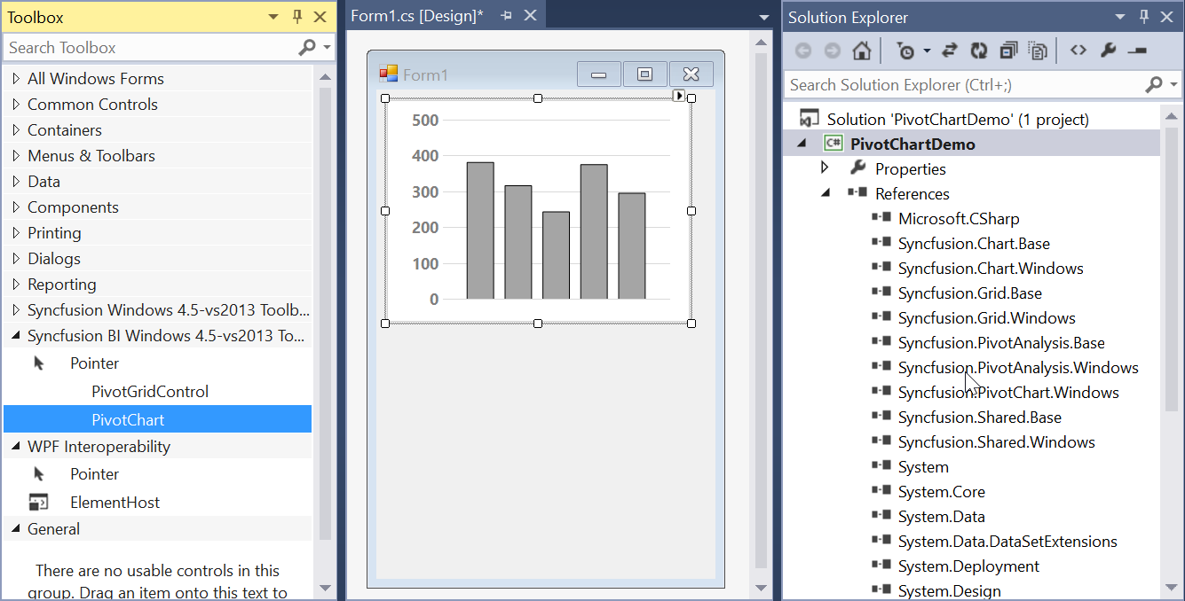Screen dimensions: 1185x601
Task: Click the Form1 title bar icon
Action: point(389,74)
